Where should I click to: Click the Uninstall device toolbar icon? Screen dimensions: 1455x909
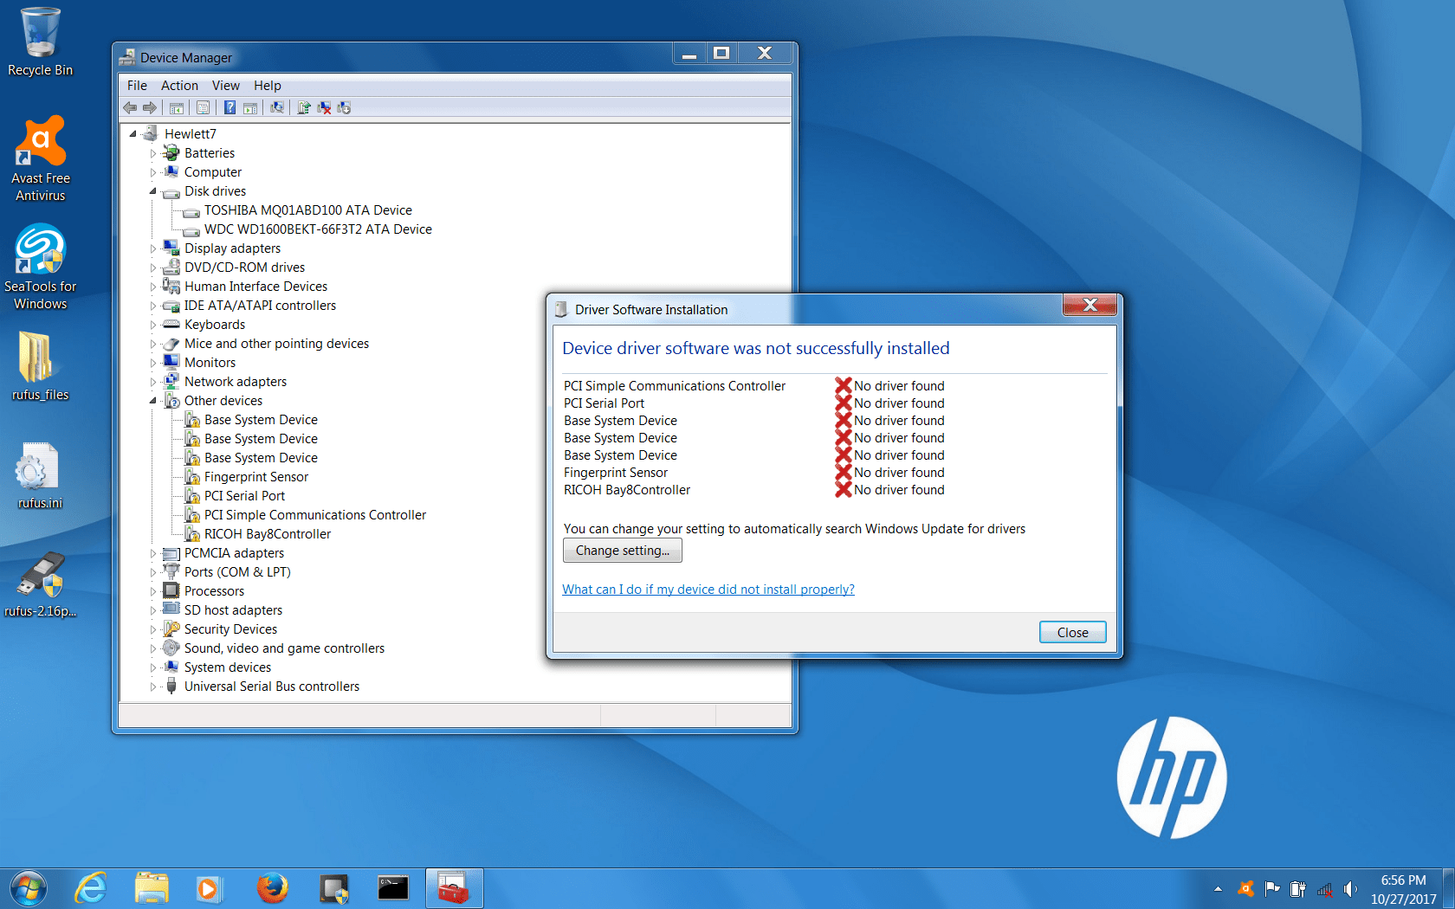coord(324,107)
